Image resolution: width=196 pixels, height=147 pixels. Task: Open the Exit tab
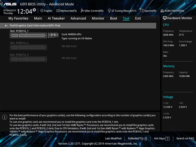pos(138,19)
